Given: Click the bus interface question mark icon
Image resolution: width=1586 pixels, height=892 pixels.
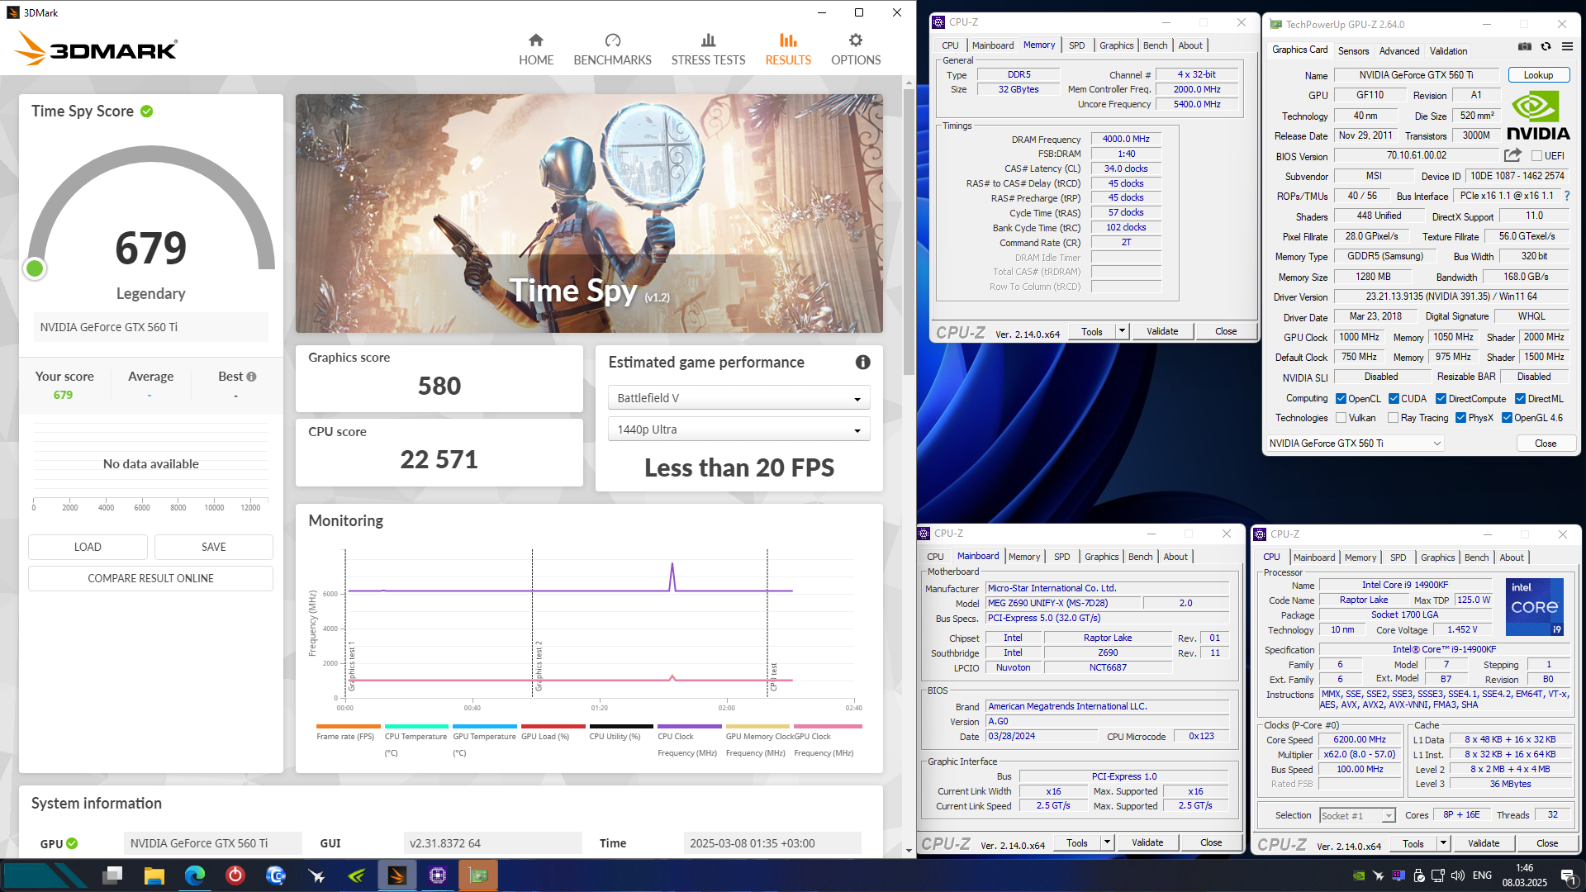Looking at the screenshot, I should 1566,197.
